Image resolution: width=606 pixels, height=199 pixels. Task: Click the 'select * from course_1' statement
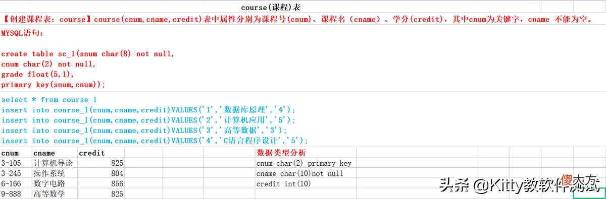[x=48, y=100]
